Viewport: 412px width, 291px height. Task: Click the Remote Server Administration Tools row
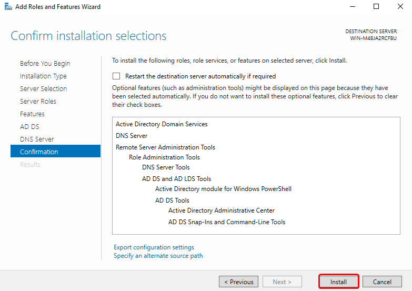166,147
